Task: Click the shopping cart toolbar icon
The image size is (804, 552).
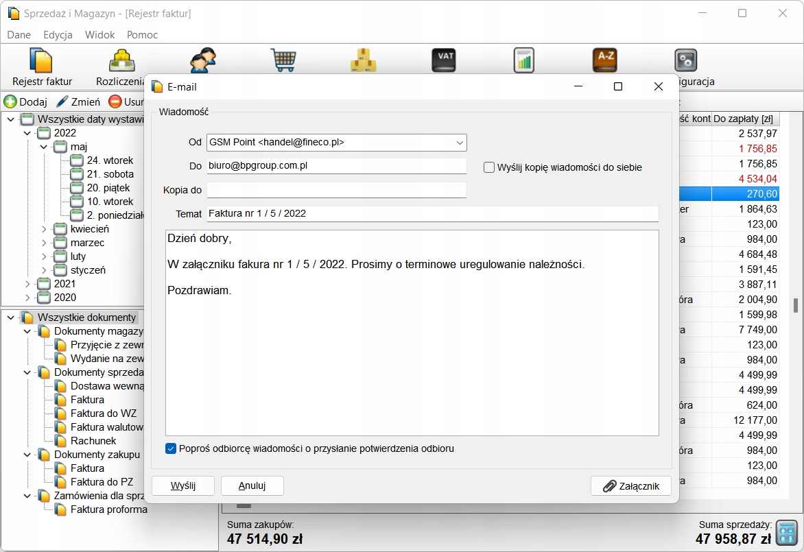Action: pyautogui.click(x=283, y=60)
